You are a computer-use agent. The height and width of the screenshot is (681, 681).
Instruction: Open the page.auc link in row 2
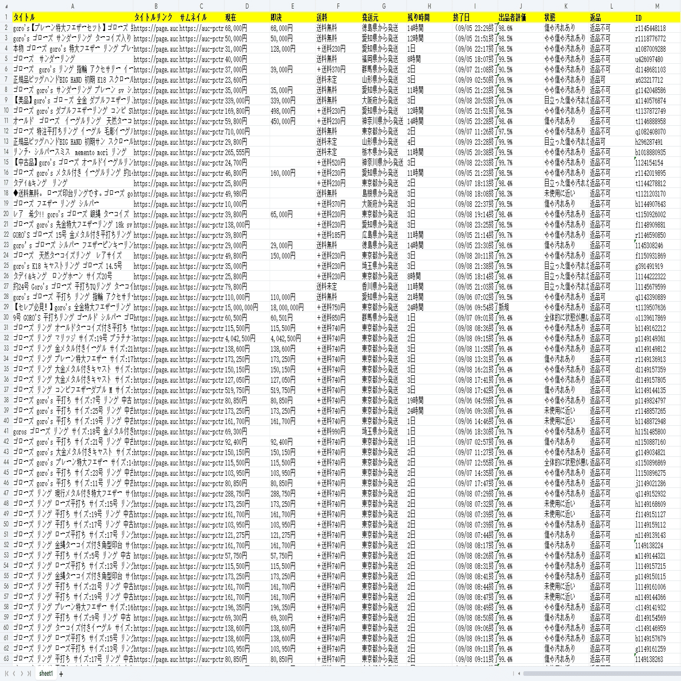[156, 28]
